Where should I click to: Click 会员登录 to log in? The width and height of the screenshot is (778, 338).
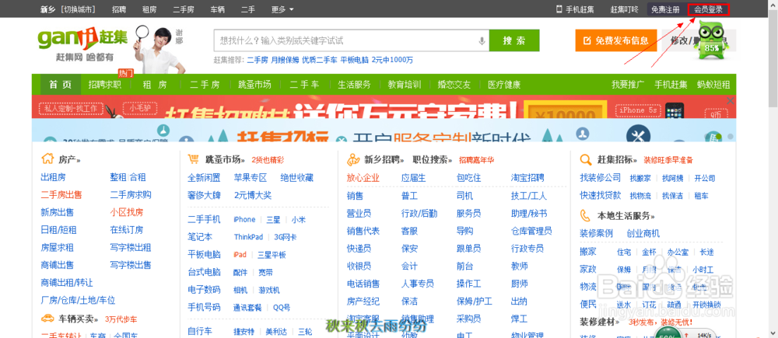(x=708, y=9)
